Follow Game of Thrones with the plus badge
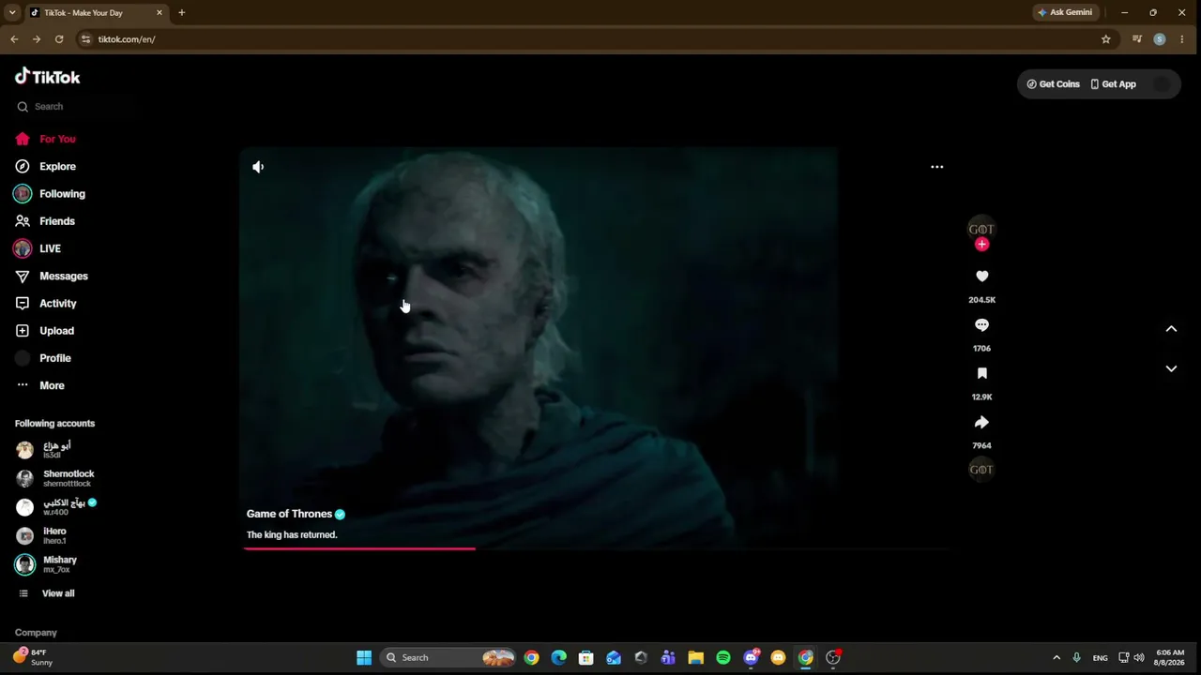Image resolution: width=1201 pixels, height=675 pixels. pyautogui.click(x=981, y=245)
